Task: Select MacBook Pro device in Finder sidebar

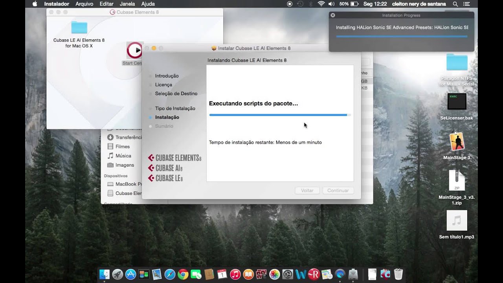Action: [124, 184]
